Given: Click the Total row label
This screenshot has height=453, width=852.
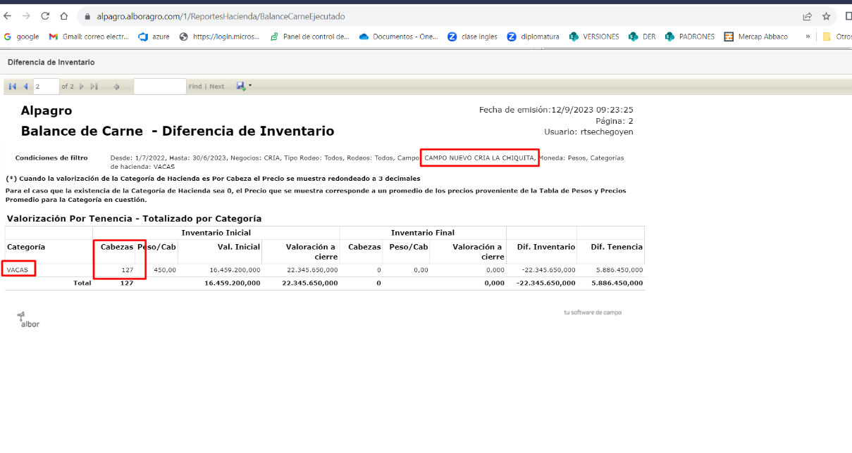Looking at the screenshot, I should point(82,283).
